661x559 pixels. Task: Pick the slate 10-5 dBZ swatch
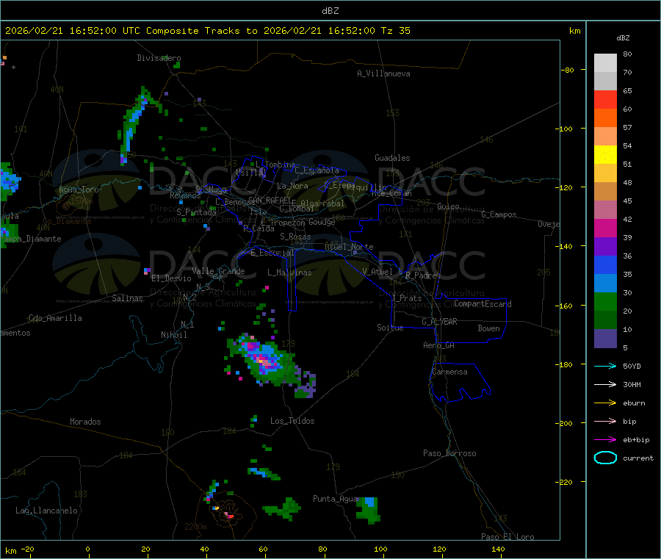(x=605, y=339)
